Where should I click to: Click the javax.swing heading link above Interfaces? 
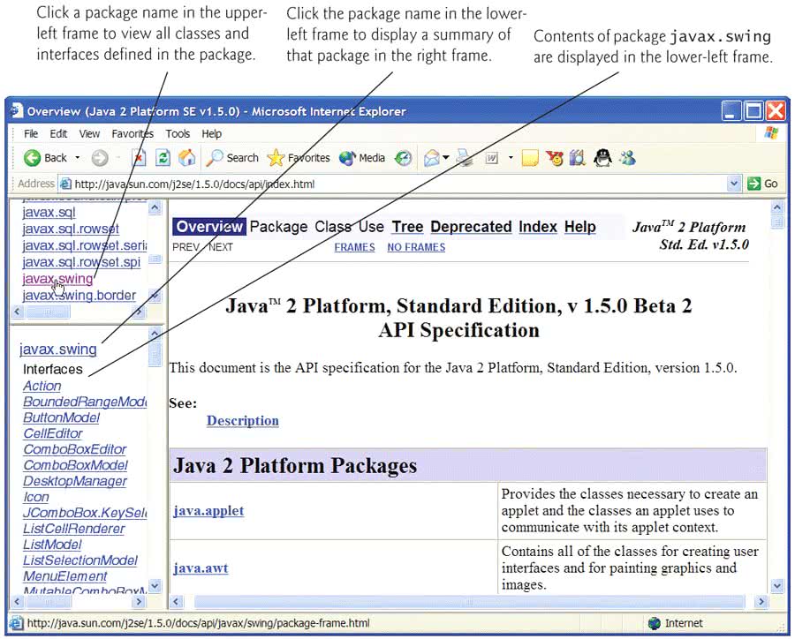(x=57, y=350)
